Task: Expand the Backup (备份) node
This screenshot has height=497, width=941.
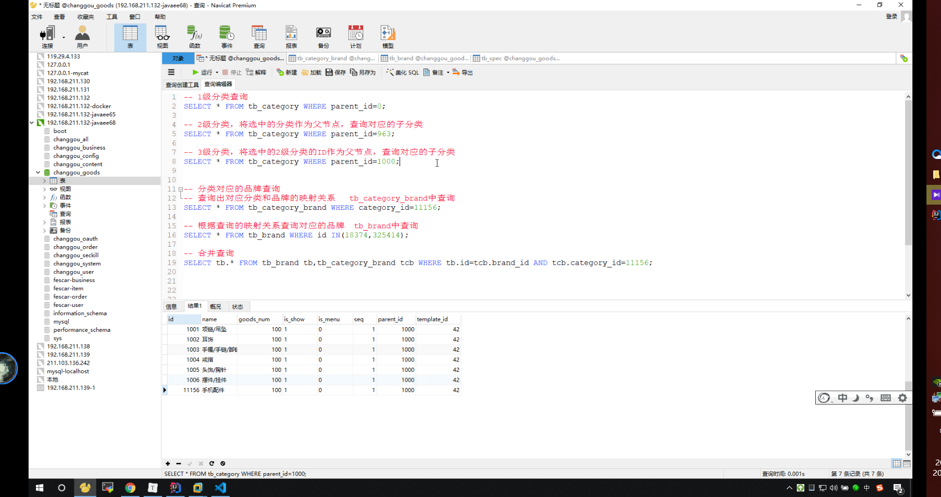Action: (45, 231)
